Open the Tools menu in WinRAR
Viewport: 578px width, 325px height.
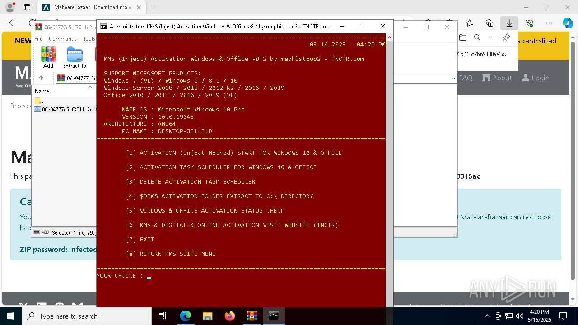[x=89, y=39]
